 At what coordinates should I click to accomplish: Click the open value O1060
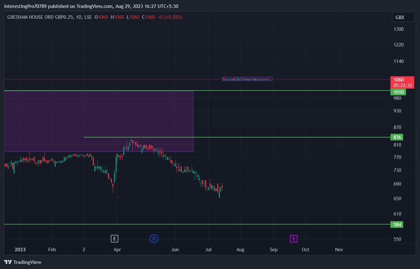(x=101, y=17)
